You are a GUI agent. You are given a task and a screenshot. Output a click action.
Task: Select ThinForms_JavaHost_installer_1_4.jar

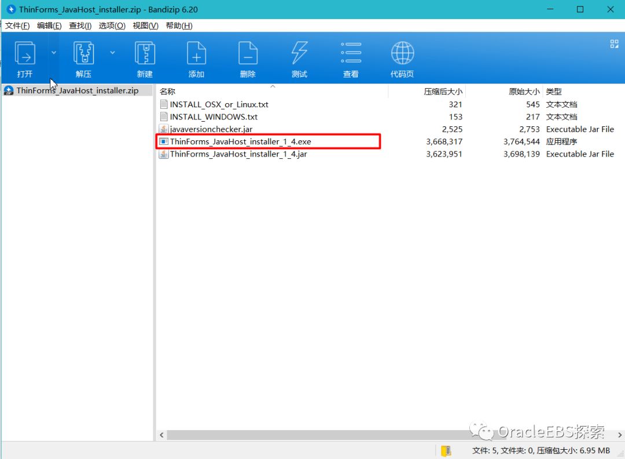[238, 154]
